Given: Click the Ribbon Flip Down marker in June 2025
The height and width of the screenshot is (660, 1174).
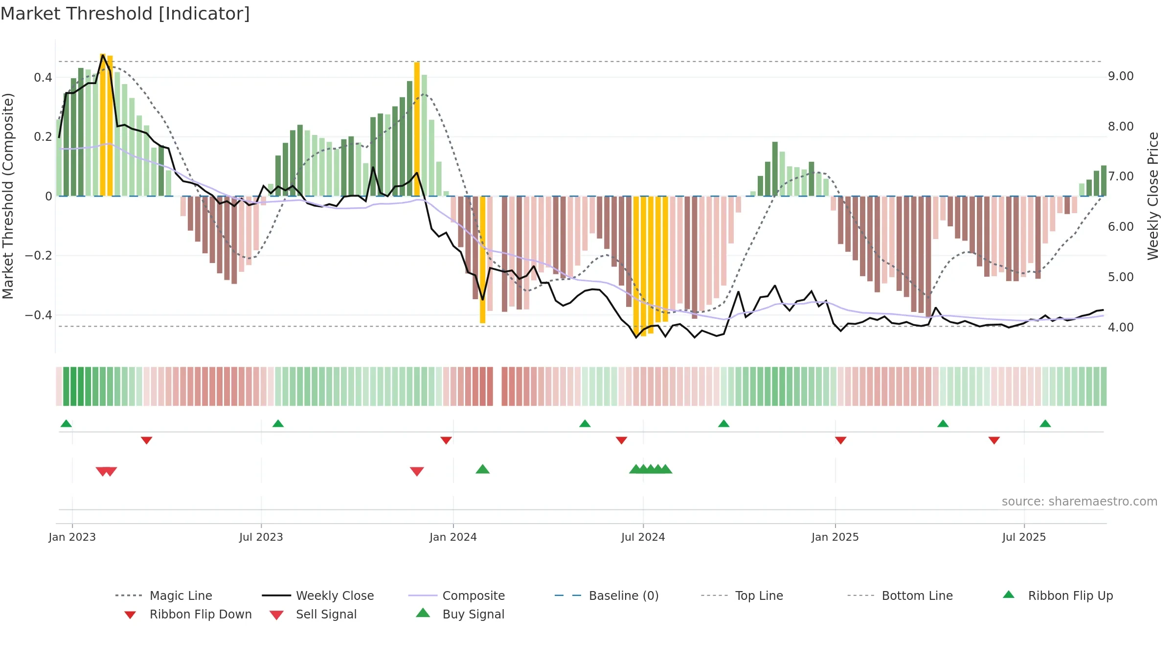Looking at the screenshot, I should (994, 440).
